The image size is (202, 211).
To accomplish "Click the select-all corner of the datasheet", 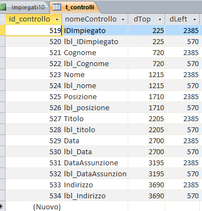I will (3, 19).
